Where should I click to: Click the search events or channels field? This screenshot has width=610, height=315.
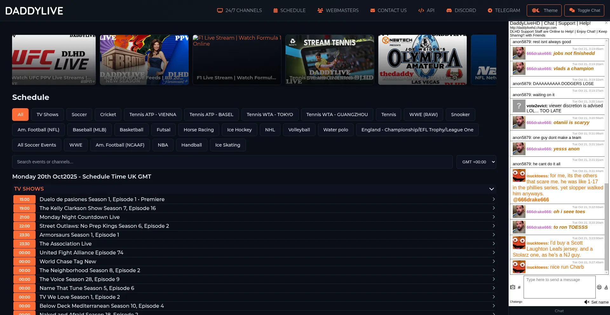click(232, 162)
